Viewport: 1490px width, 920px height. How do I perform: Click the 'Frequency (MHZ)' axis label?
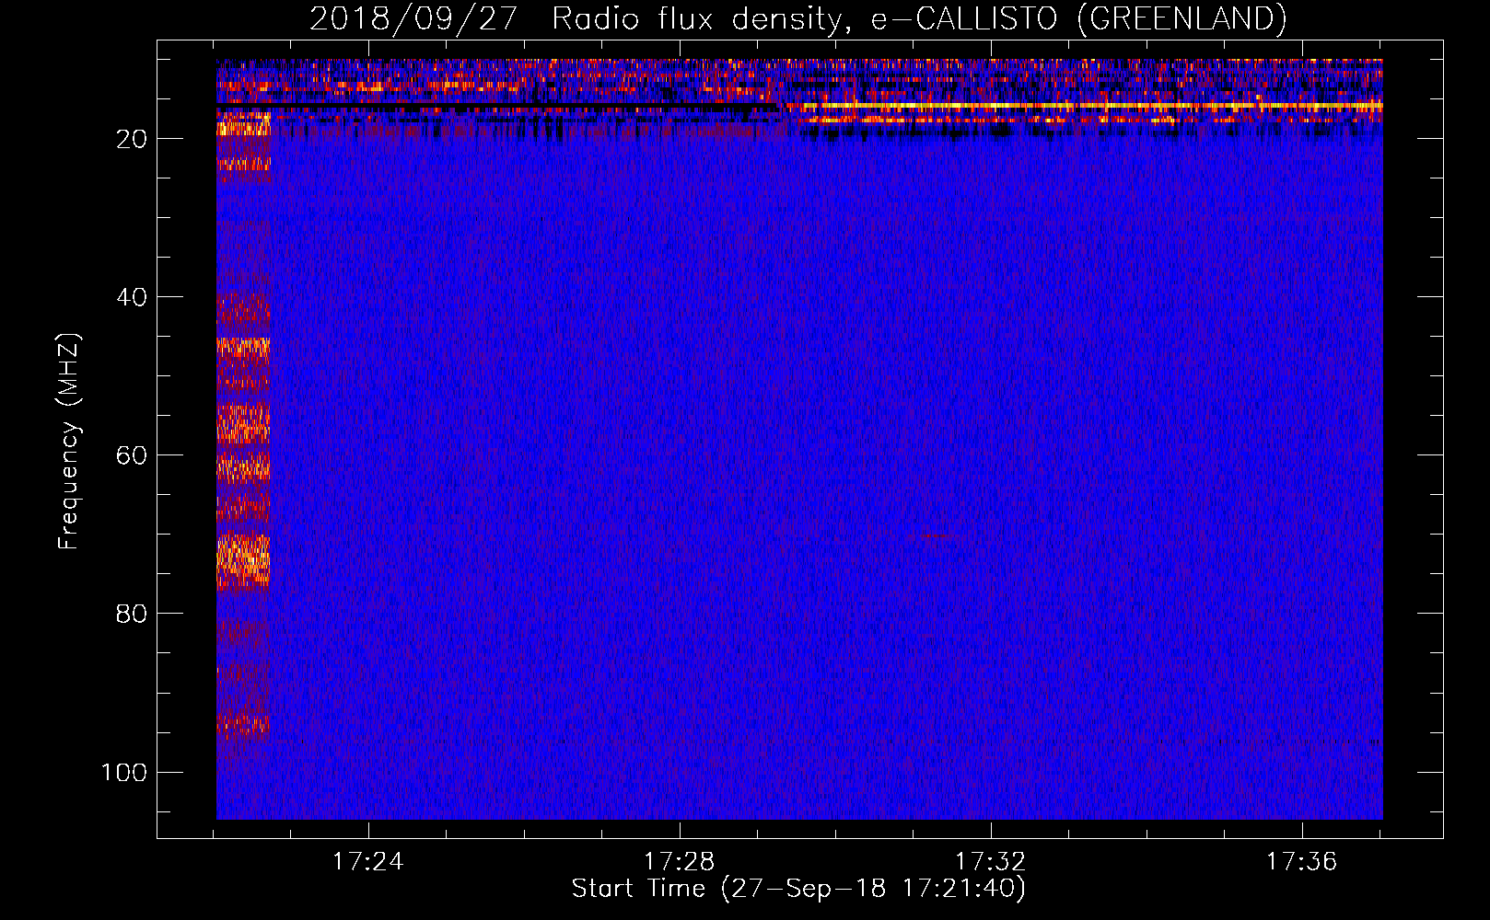click(69, 442)
